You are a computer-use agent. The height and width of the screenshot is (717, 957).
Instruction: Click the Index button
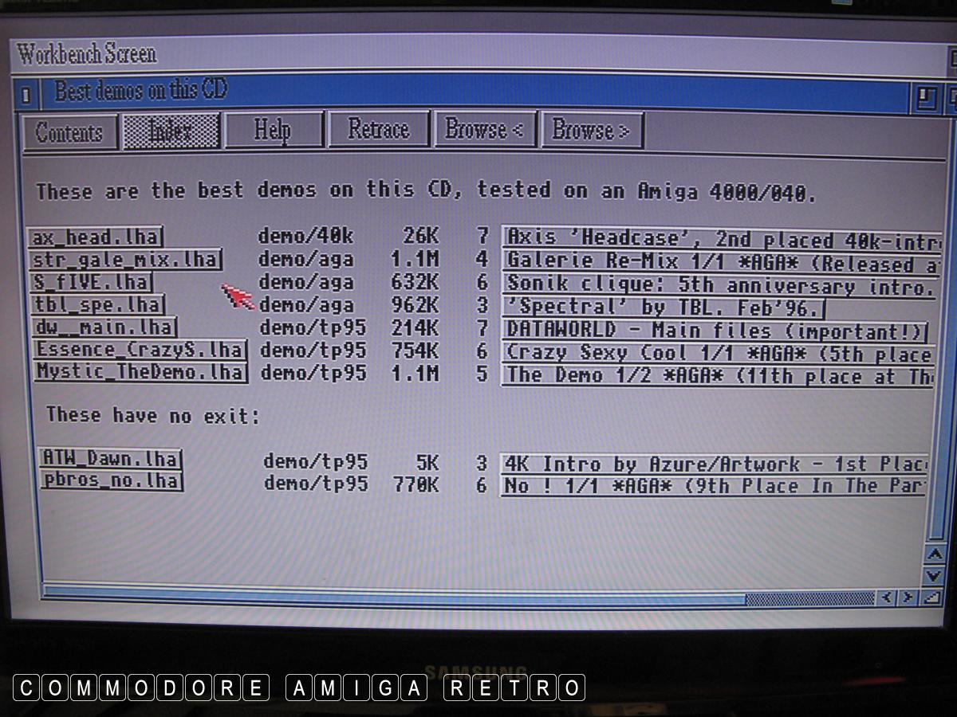point(171,131)
